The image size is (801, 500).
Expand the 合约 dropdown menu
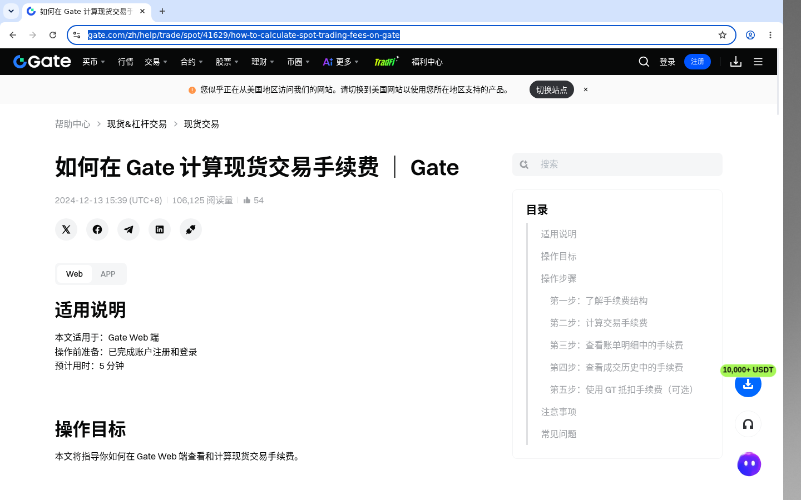(191, 62)
